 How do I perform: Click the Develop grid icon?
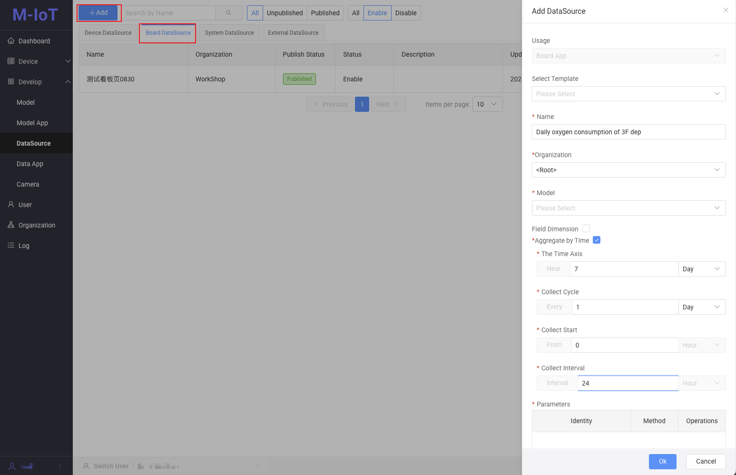(x=11, y=82)
